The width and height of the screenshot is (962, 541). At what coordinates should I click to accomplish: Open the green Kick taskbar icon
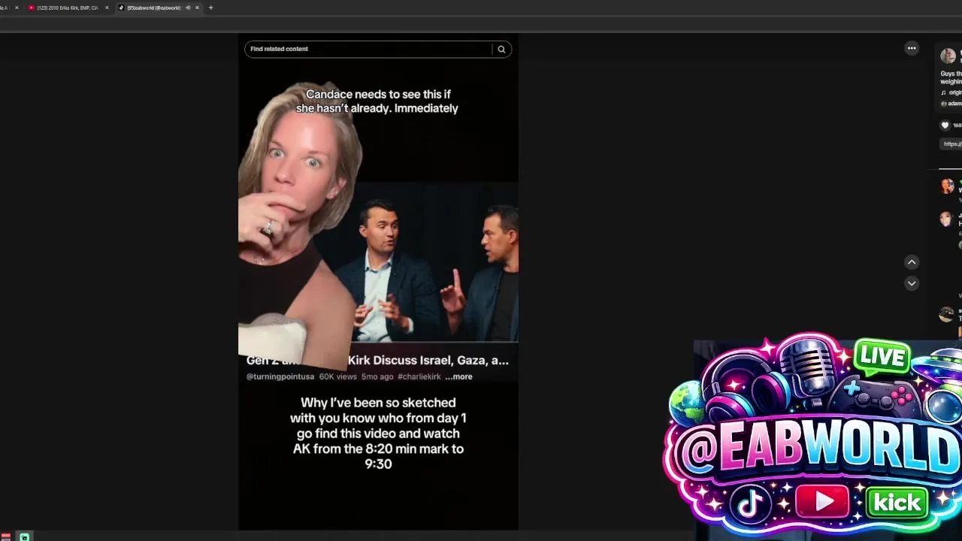[24, 536]
